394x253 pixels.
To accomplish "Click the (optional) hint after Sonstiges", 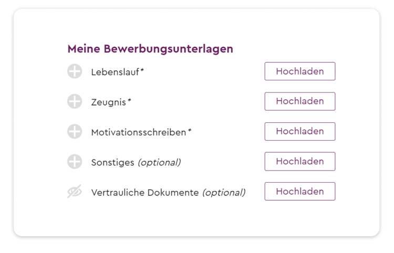I will click(x=159, y=163).
